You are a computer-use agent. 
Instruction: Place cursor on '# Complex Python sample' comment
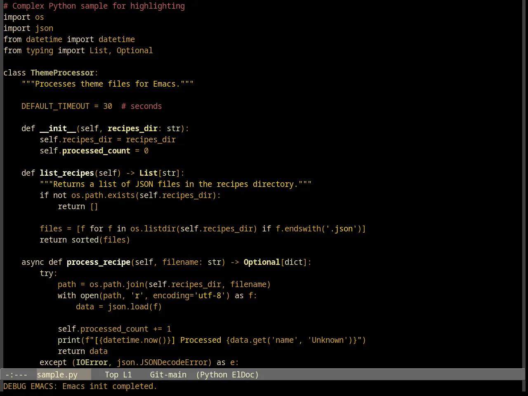pos(56,6)
